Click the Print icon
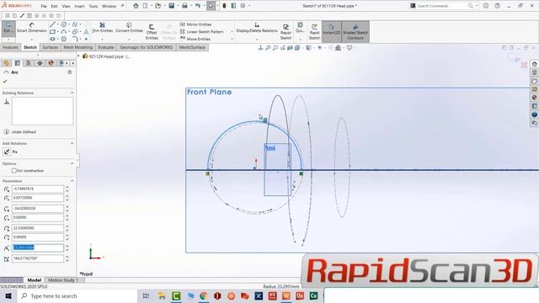This screenshot has height=303, width=539. pyautogui.click(x=184, y=6)
